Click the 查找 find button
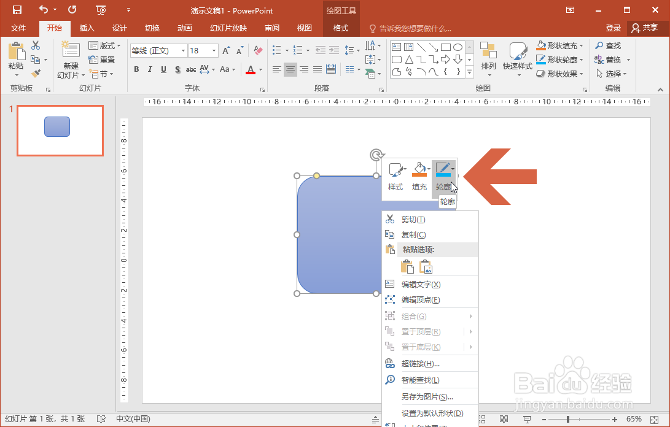Screen dimensions: 670x427 pos(608,45)
